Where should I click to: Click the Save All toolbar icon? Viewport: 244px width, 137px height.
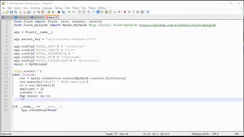16,12
